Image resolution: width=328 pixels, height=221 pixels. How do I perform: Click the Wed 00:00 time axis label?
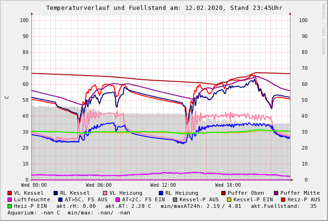tap(34, 185)
